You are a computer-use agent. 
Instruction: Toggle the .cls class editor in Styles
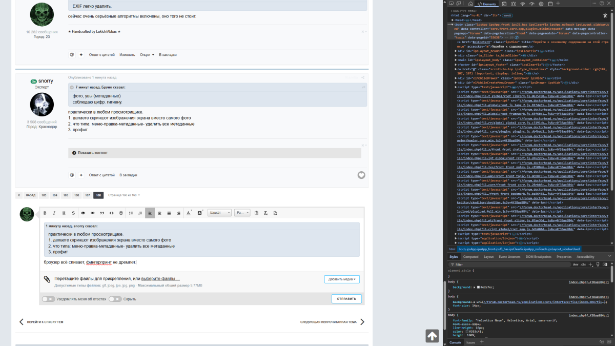point(583,264)
